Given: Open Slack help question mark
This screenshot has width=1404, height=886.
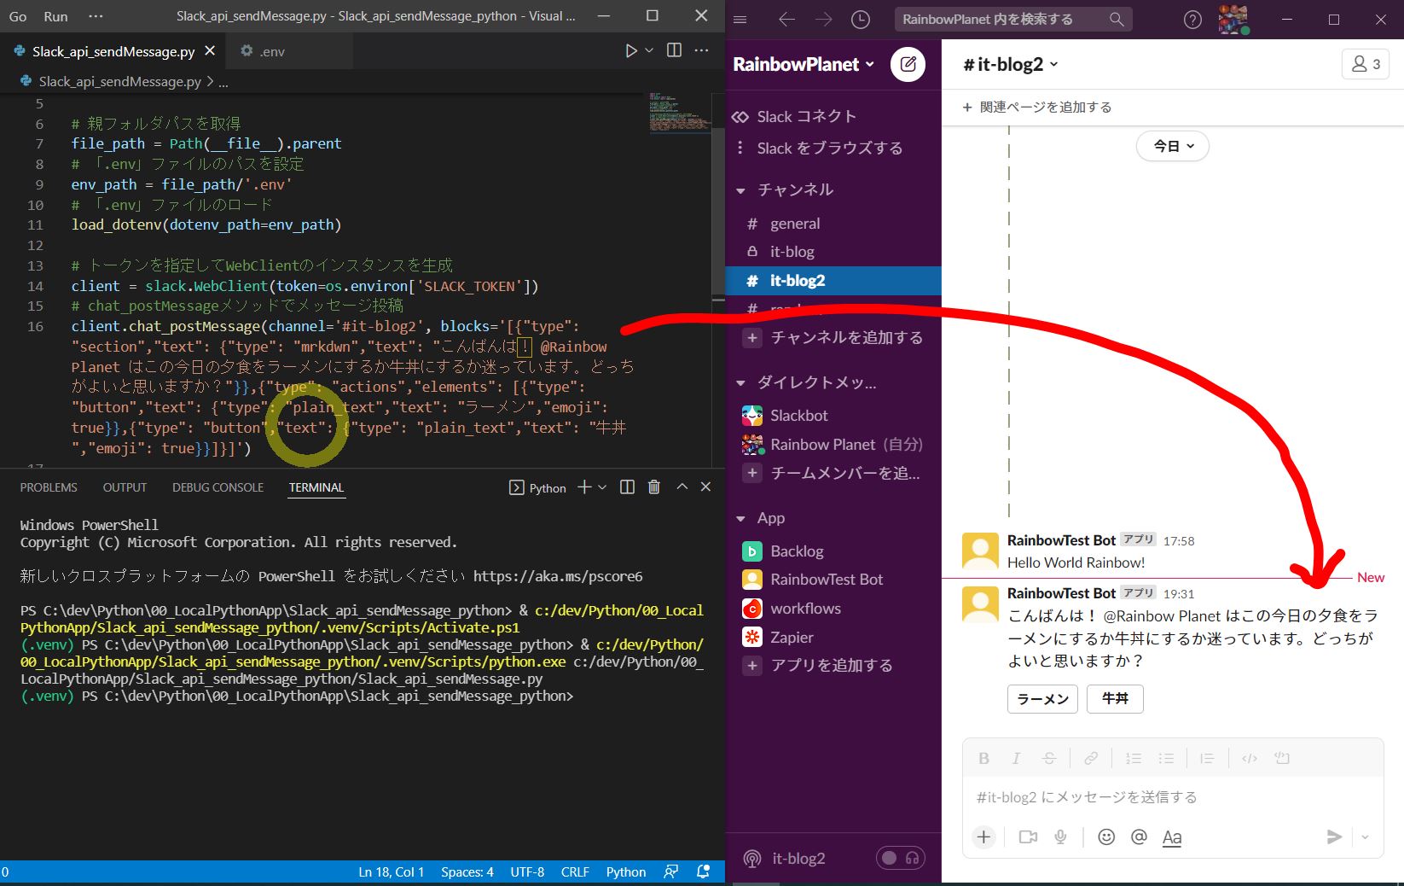Looking at the screenshot, I should 1192,19.
